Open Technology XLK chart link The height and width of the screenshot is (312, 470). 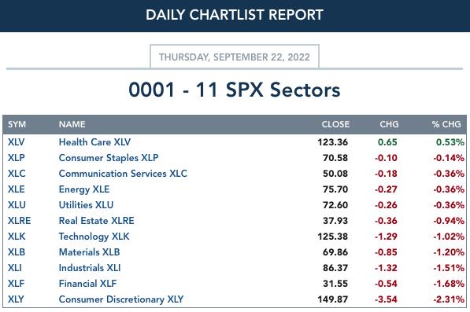94,237
